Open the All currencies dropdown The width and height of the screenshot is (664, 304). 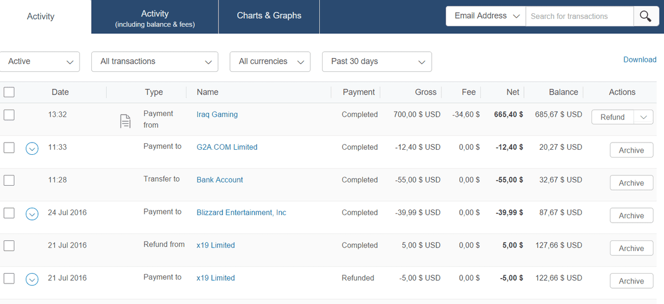coord(270,62)
